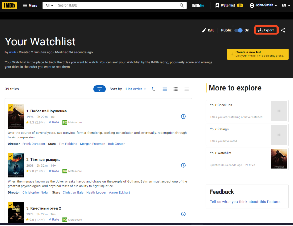Viewport: 293px width, 226px height.
Task: Create a new list
Action: point(257,54)
